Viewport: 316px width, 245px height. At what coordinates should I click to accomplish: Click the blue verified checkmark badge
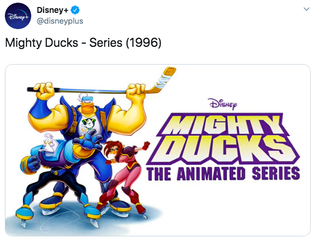point(75,10)
